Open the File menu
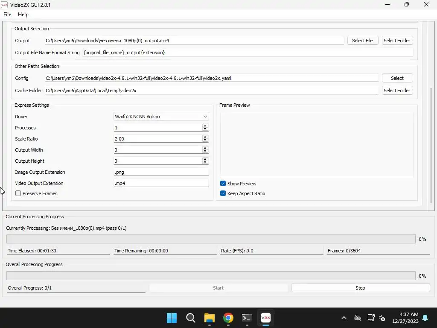The width and height of the screenshot is (437, 328). tap(7, 15)
